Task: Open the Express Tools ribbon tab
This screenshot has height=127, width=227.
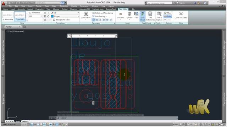Action: coord(111,9)
